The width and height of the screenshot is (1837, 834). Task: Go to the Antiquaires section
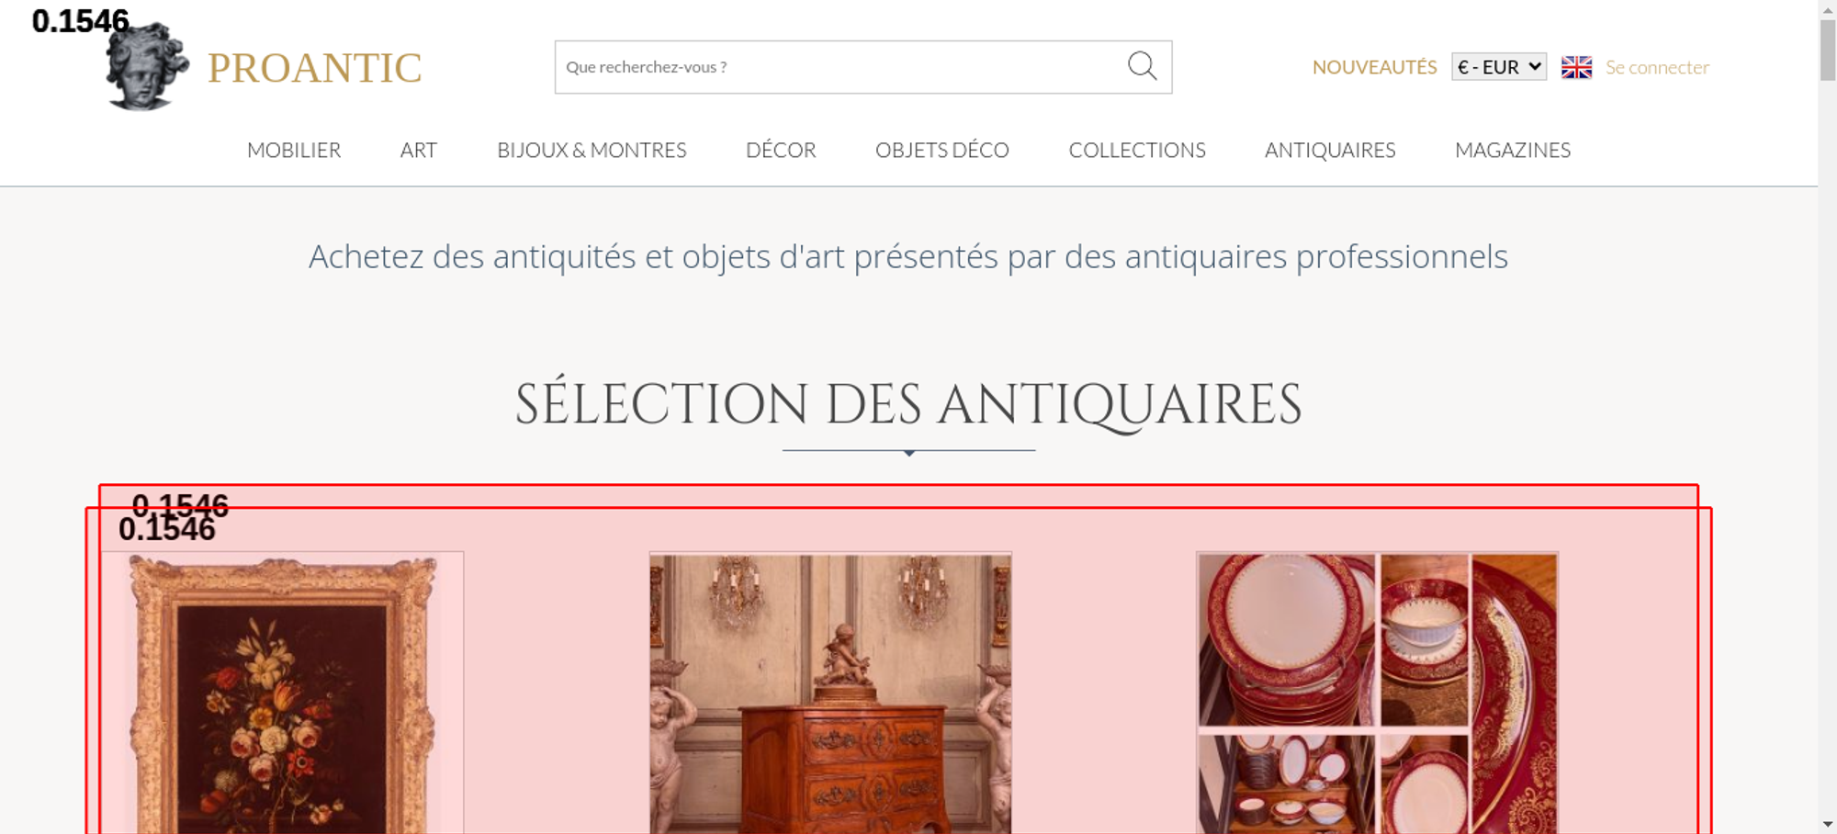(1330, 150)
